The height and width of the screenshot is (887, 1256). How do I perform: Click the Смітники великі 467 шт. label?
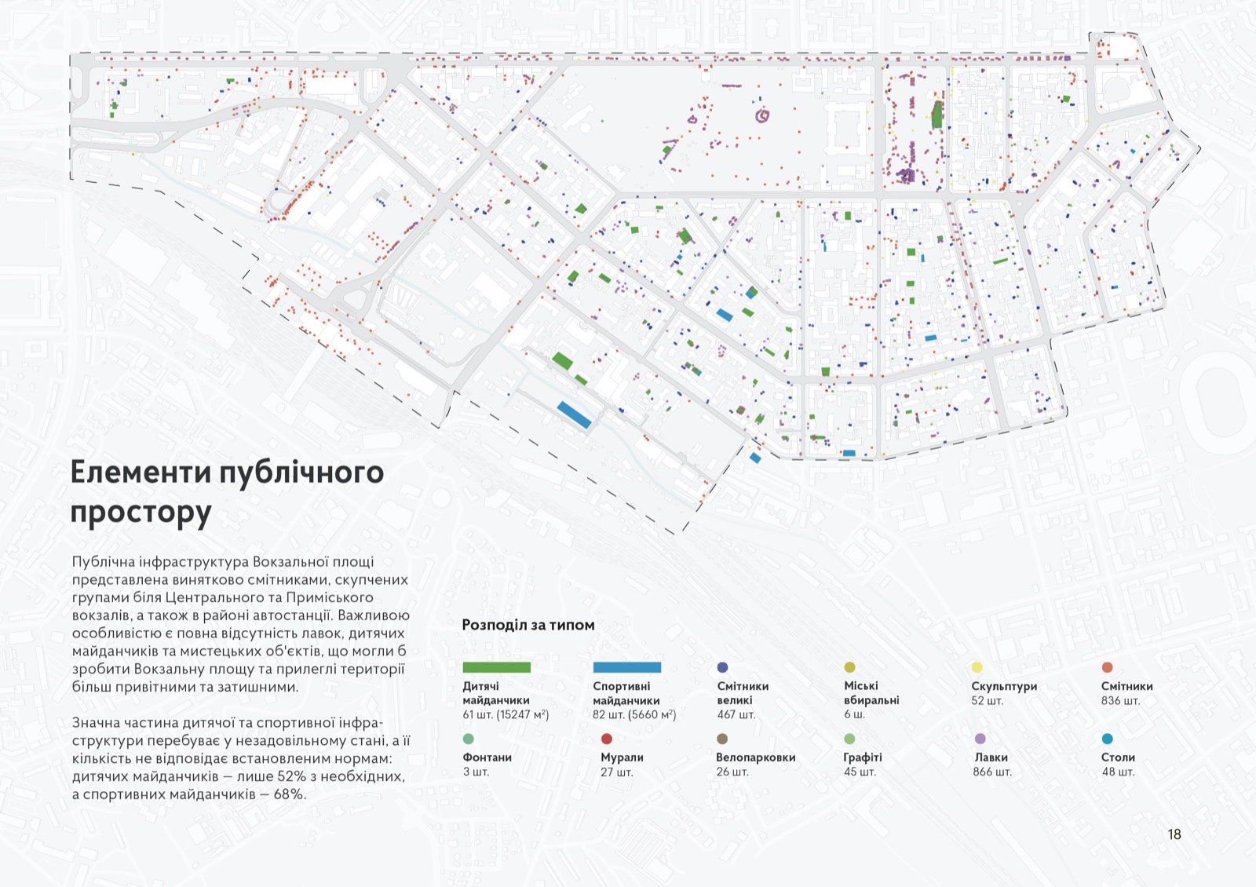click(742, 699)
